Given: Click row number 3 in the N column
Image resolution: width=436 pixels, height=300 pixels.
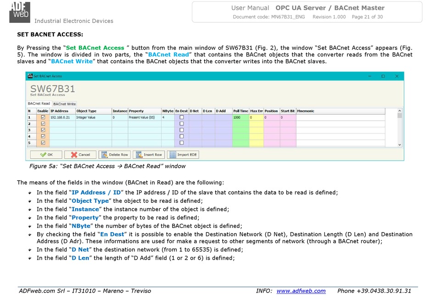Looking at the screenshot, I should click(32, 130).
